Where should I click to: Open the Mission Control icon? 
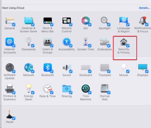point(67,21)
